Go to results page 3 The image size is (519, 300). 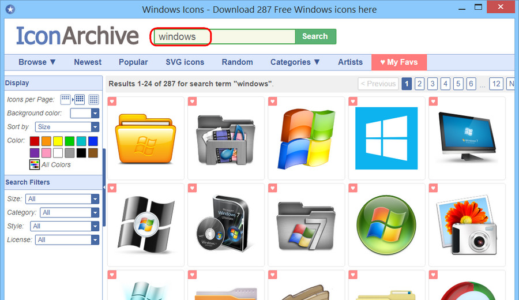pos(432,84)
